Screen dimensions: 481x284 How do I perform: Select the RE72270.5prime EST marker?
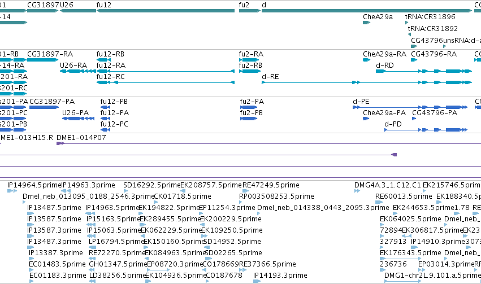point(92,259)
